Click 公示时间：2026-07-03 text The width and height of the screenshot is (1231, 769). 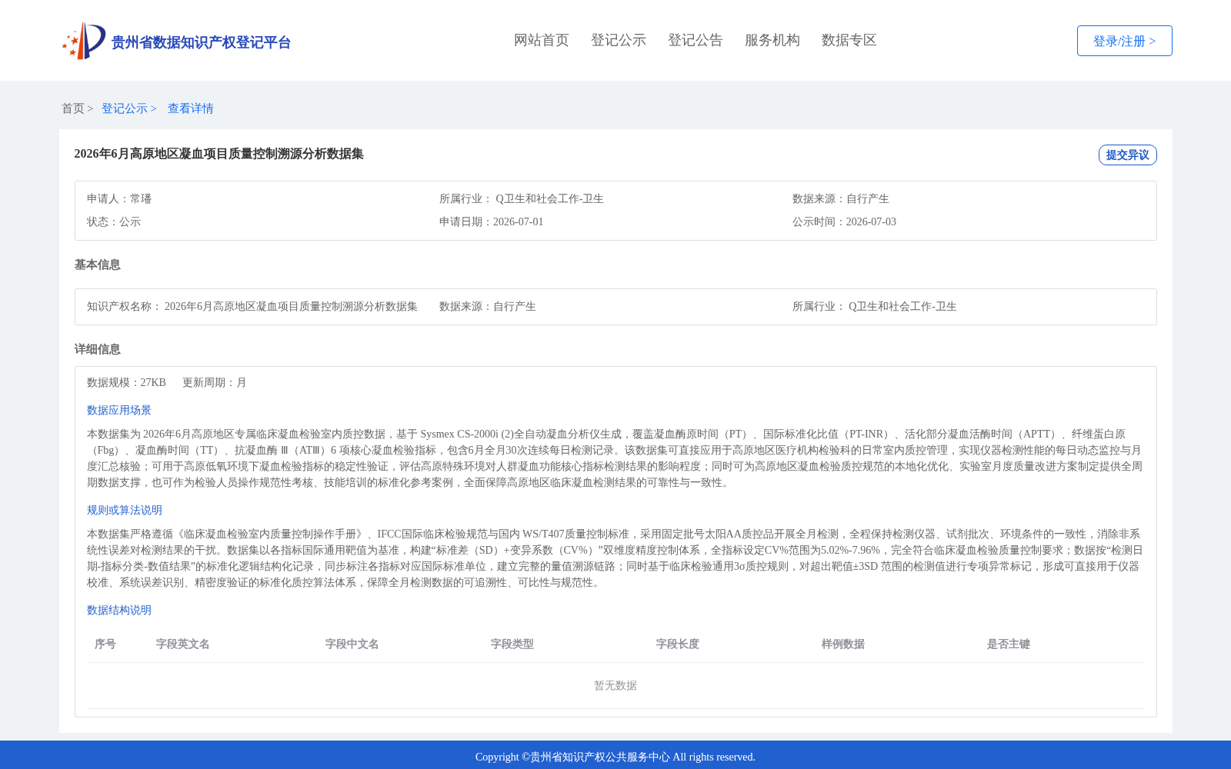tap(844, 221)
